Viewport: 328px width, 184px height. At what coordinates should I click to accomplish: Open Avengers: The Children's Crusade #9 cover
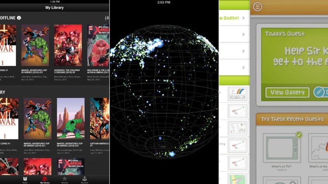68,45
